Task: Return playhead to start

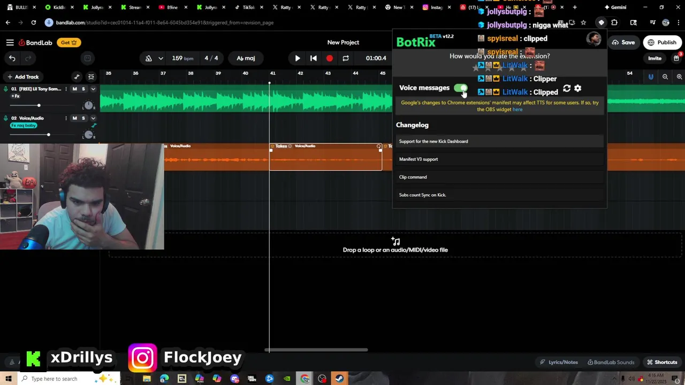Action: pos(314,58)
